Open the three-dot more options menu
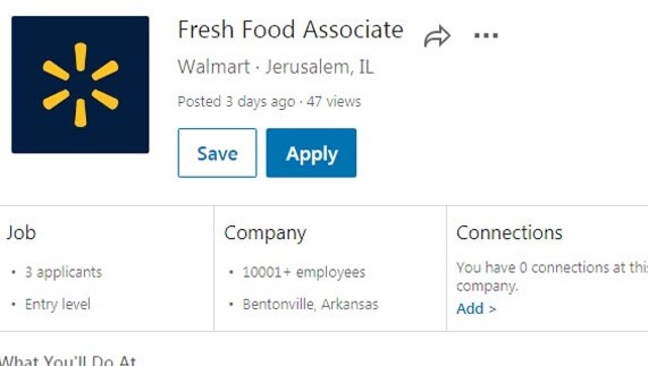 pos(486,35)
